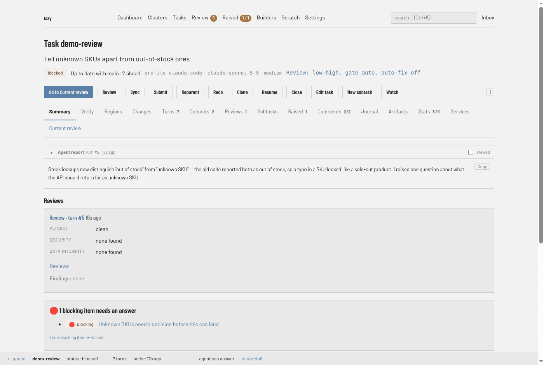Viewport: 544px width, 365px height.
Task: Open the Inbox
Action: point(488,17)
